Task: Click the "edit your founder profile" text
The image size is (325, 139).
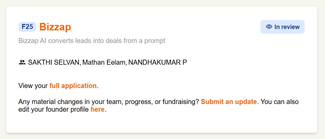Action: click(53, 109)
